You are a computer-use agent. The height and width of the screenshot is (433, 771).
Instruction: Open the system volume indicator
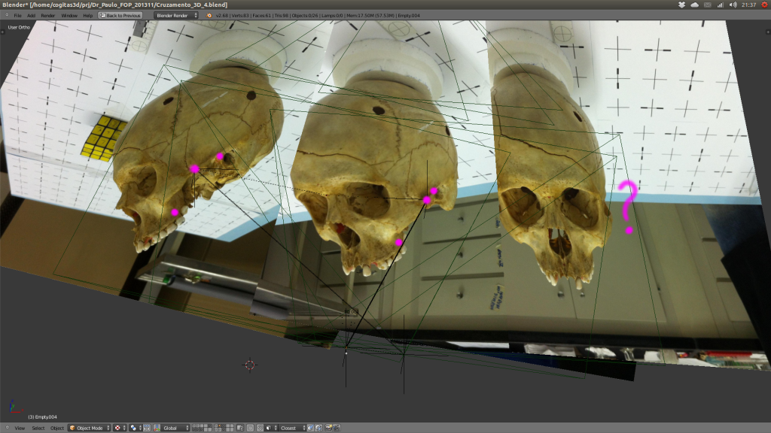(733, 5)
